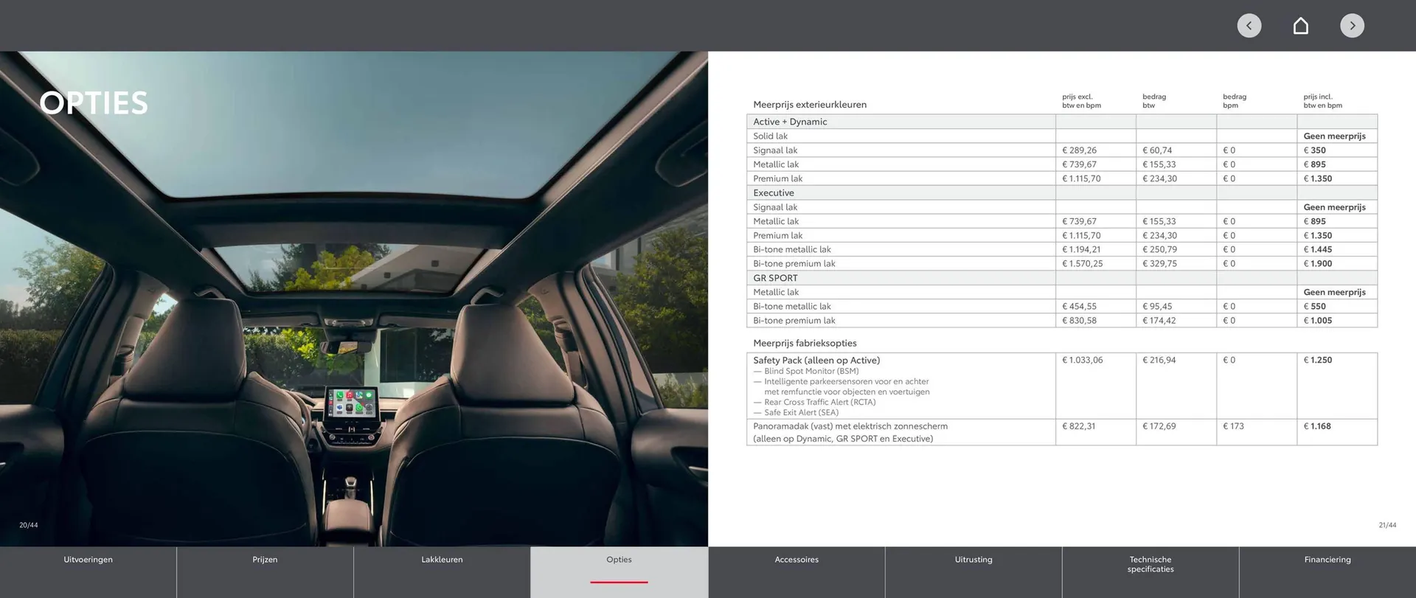Click 'prijs incl. btw en bpm' column header
Screen dimensions: 1416x598
(1322, 101)
